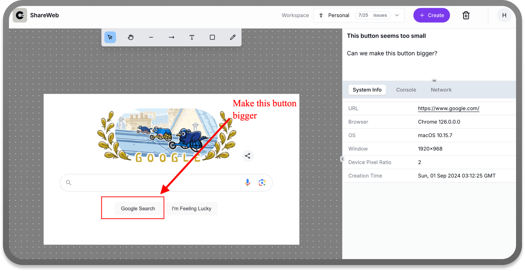Open the H user avatar menu

(x=504, y=15)
